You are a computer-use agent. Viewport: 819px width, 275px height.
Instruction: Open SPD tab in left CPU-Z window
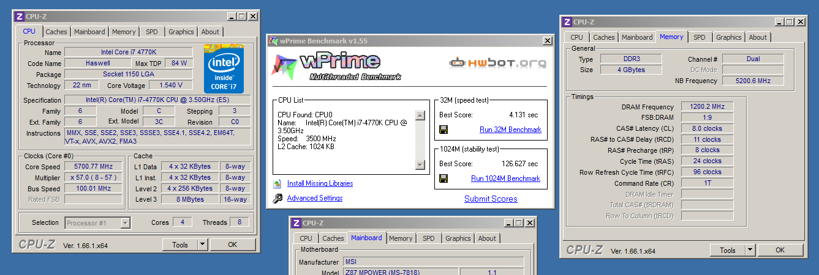click(151, 32)
